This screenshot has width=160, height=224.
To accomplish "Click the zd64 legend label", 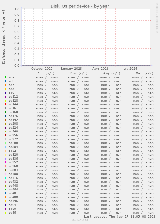I will click(12, 205).
